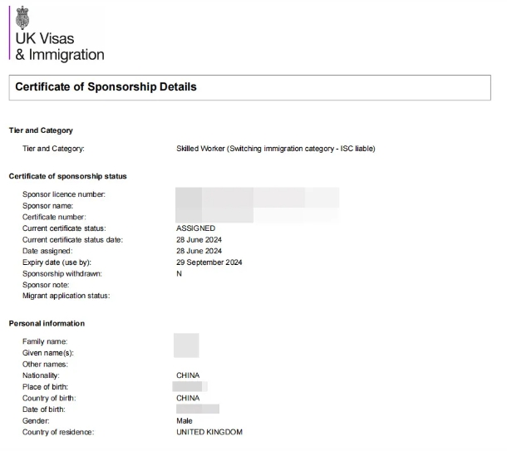Click the Sponsor licence number label
The width and height of the screenshot is (507, 451).
(x=64, y=194)
